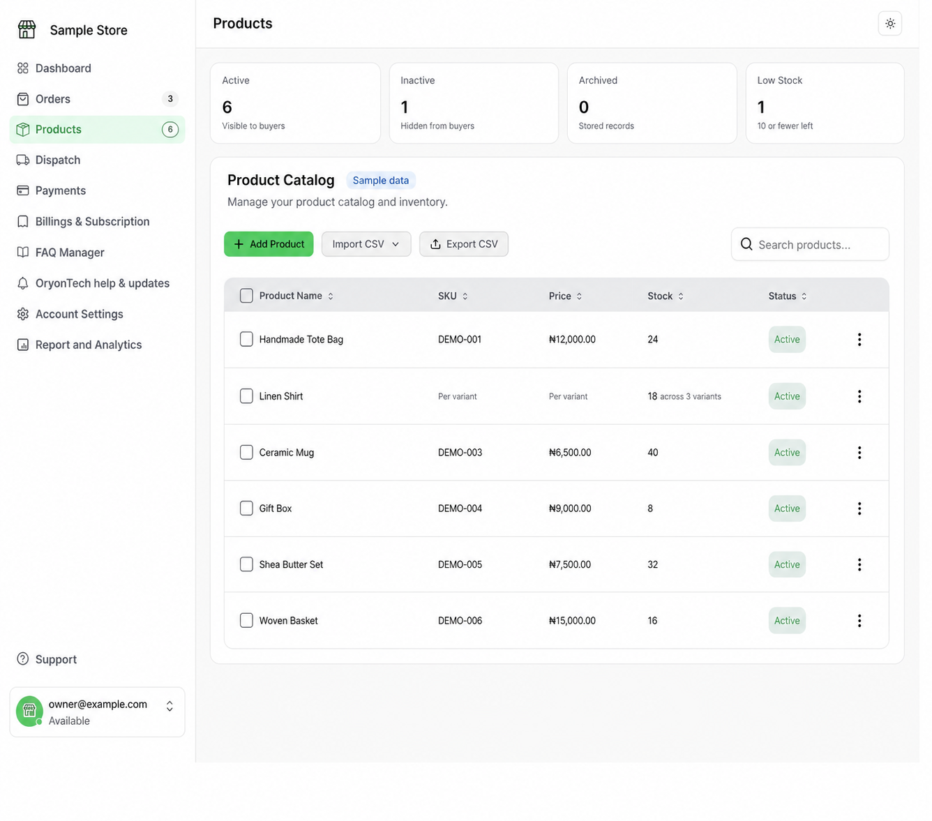Click the Report and Analytics chart icon

pyautogui.click(x=23, y=345)
